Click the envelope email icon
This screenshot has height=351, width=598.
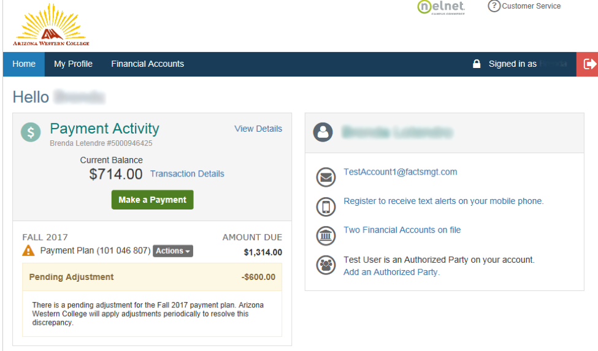(326, 177)
